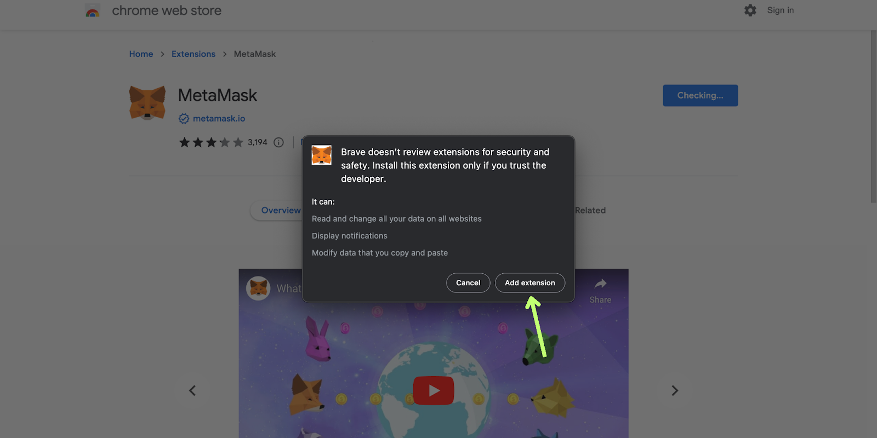Cancel the extension install dialog

pyautogui.click(x=468, y=283)
